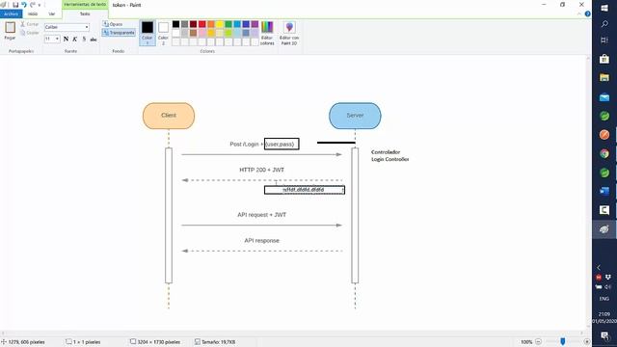Switch to the Inicio ribbon tab
617x347 pixels.
(33, 13)
